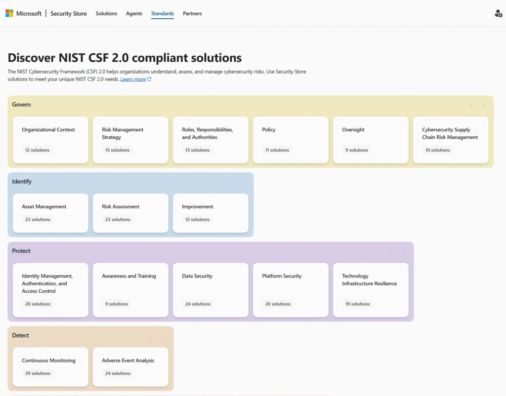Click the Security Store header label
506x396 pixels.
(x=68, y=13)
